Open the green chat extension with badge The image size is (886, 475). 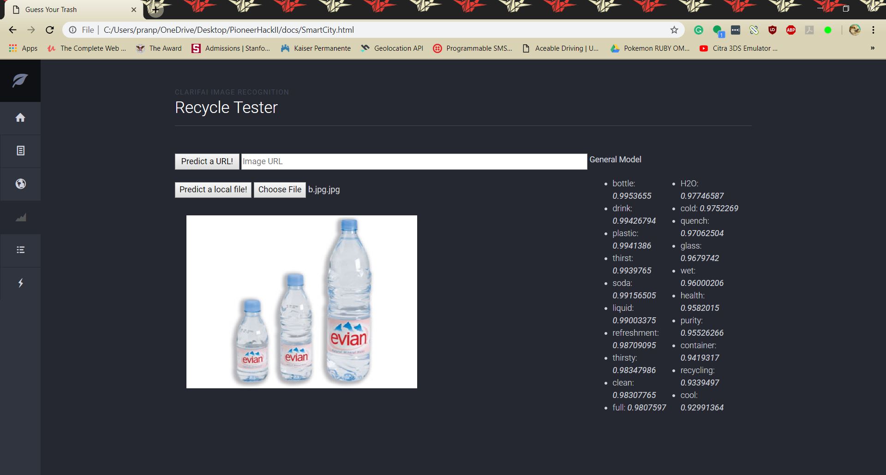click(x=718, y=31)
